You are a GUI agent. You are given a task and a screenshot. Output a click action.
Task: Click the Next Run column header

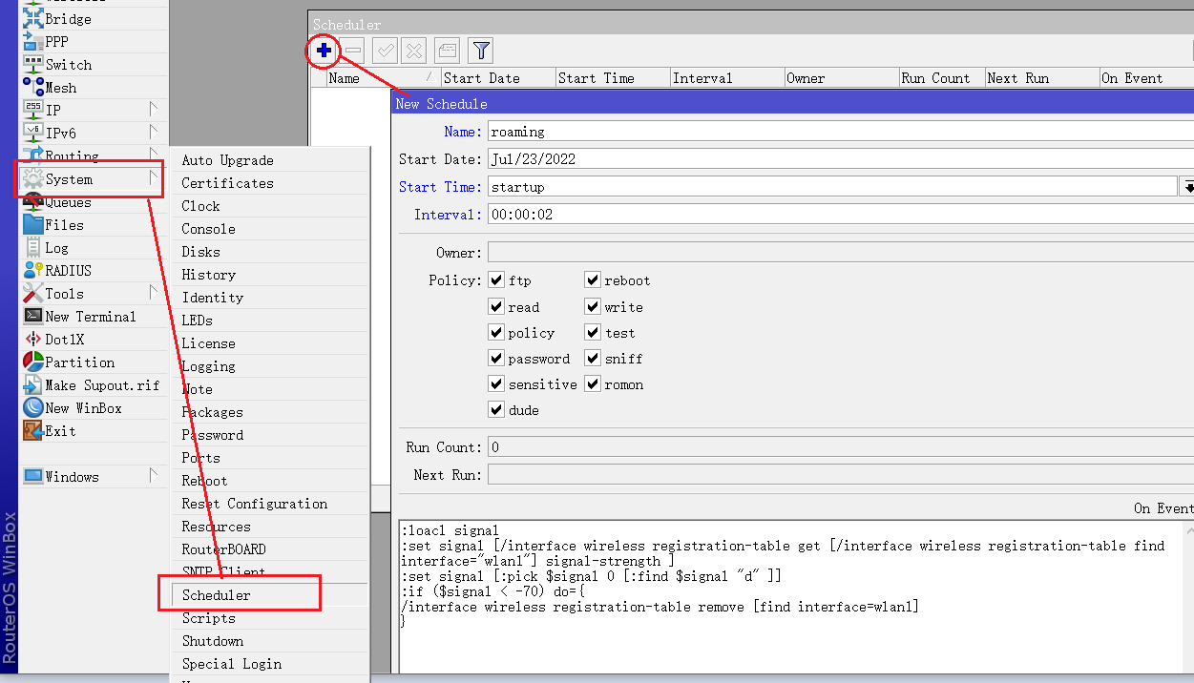pyautogui.click(x=1017, y=78)
